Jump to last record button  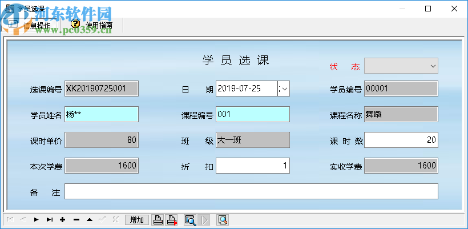50,220
